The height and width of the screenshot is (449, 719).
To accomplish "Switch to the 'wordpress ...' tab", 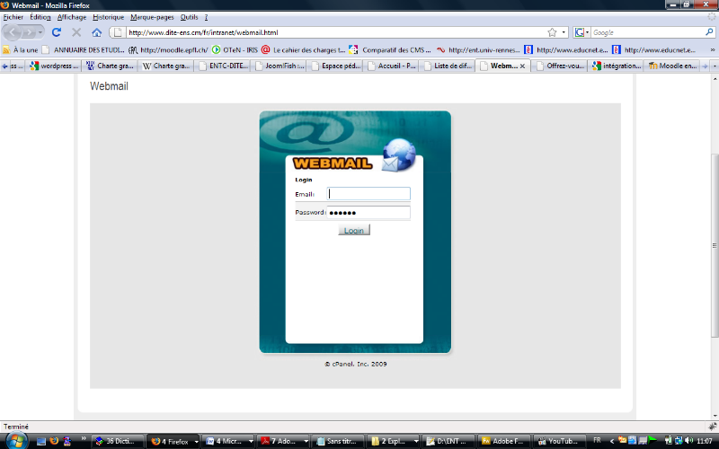I will 55,66.
